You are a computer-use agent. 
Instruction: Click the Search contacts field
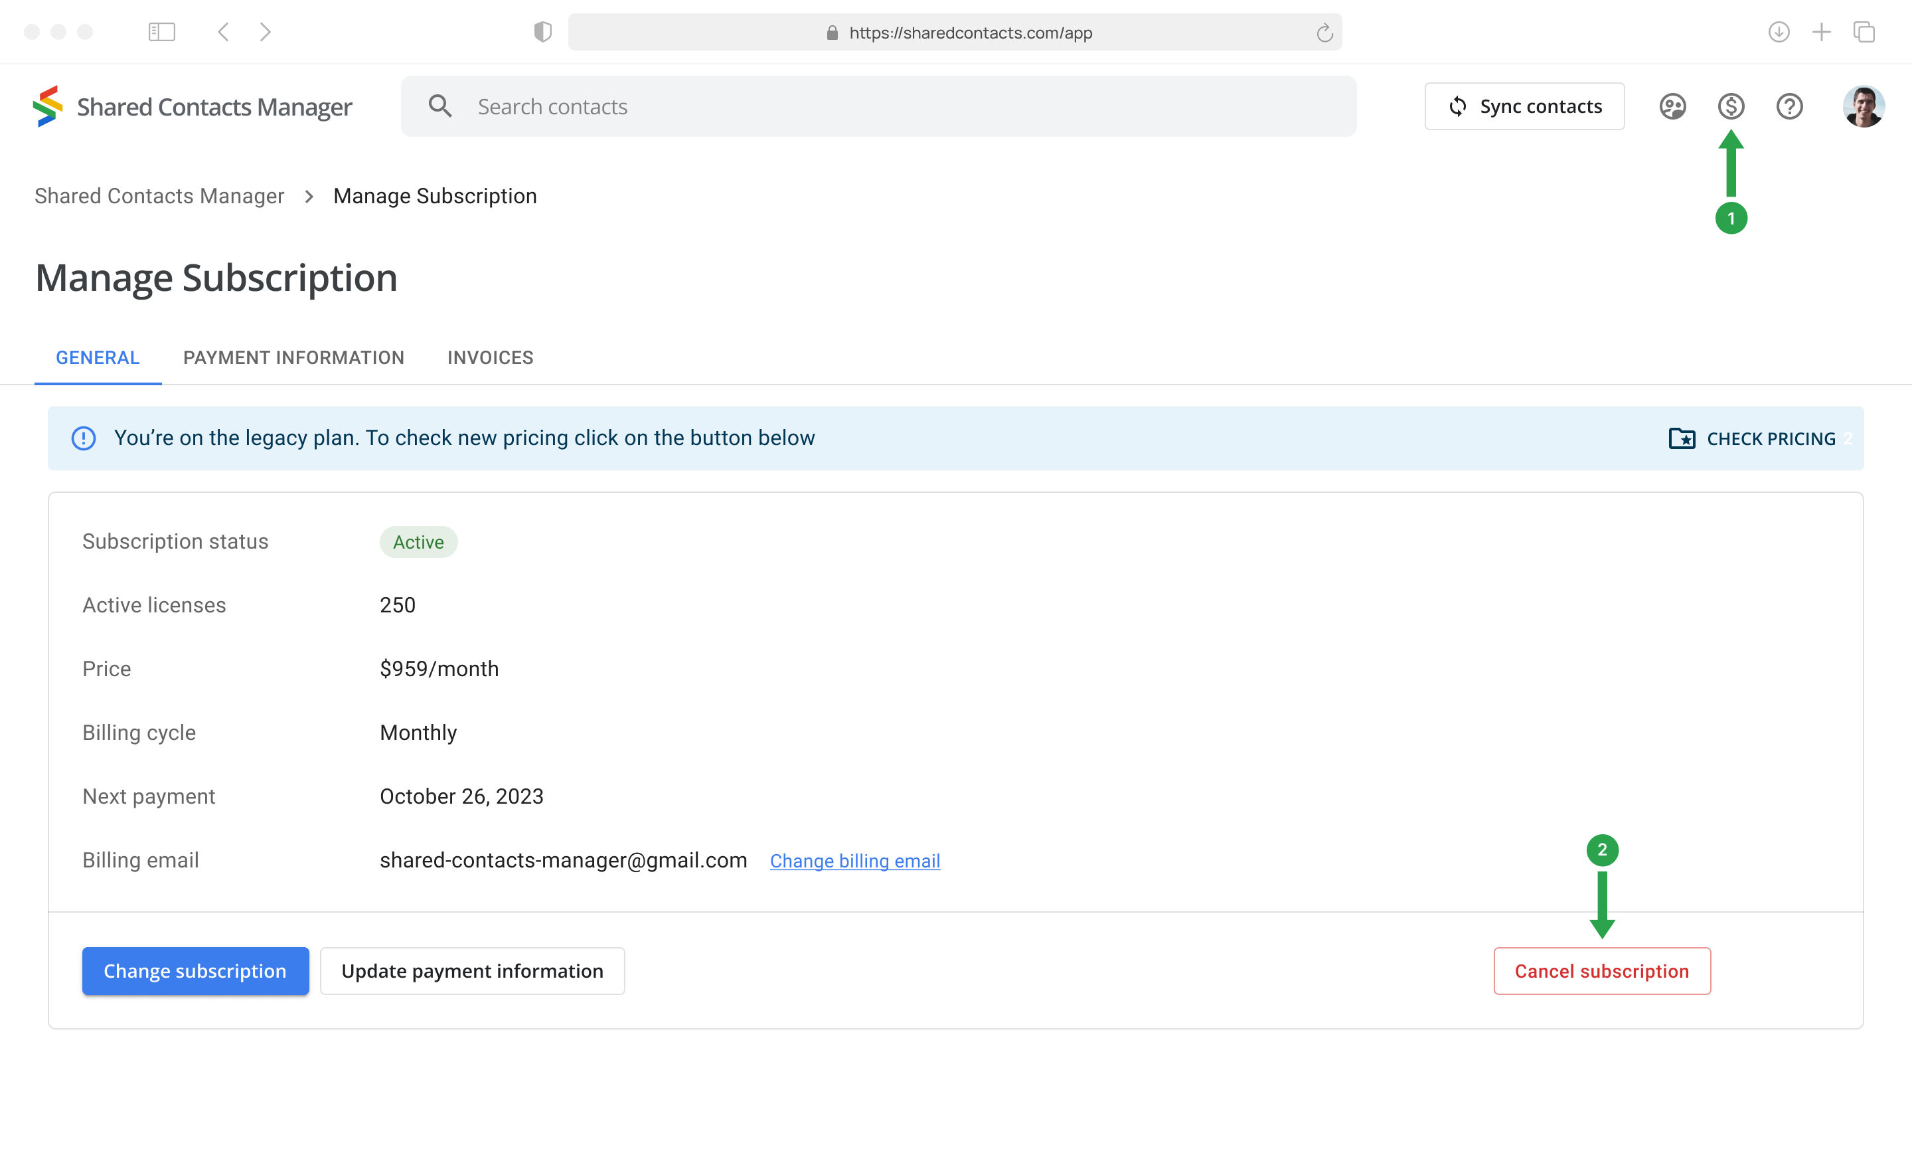click(x=878, y=106)
